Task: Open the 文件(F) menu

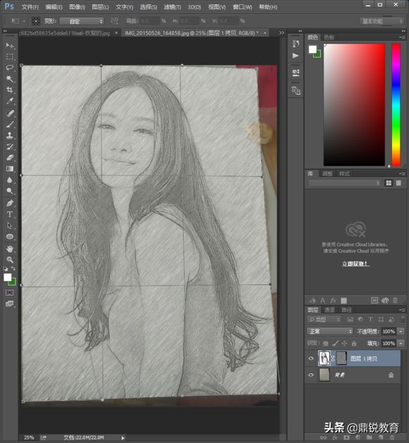Action: pos(30,7)
